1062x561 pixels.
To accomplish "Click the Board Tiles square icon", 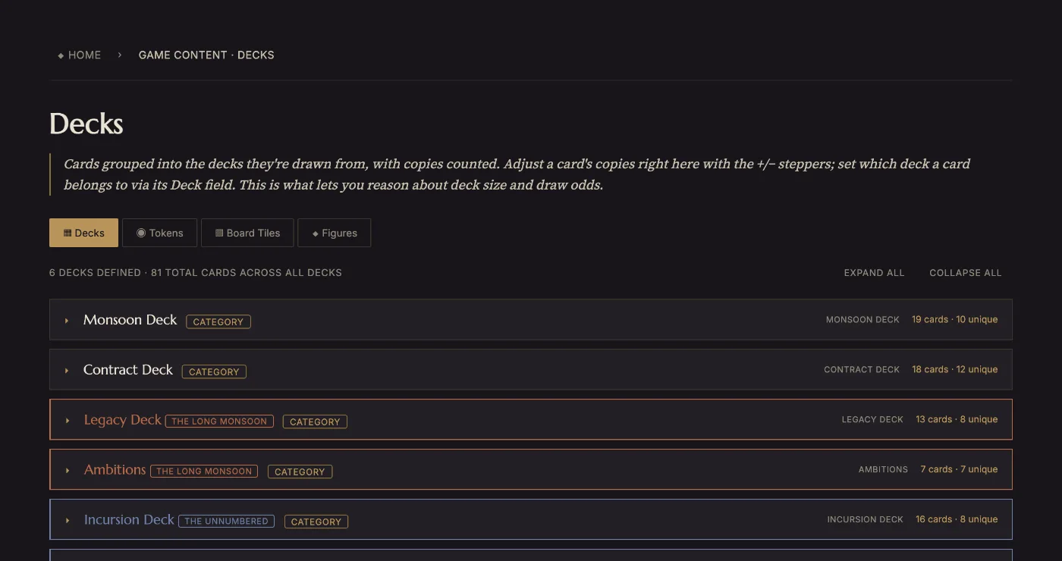I will click(x=219, y=233).
